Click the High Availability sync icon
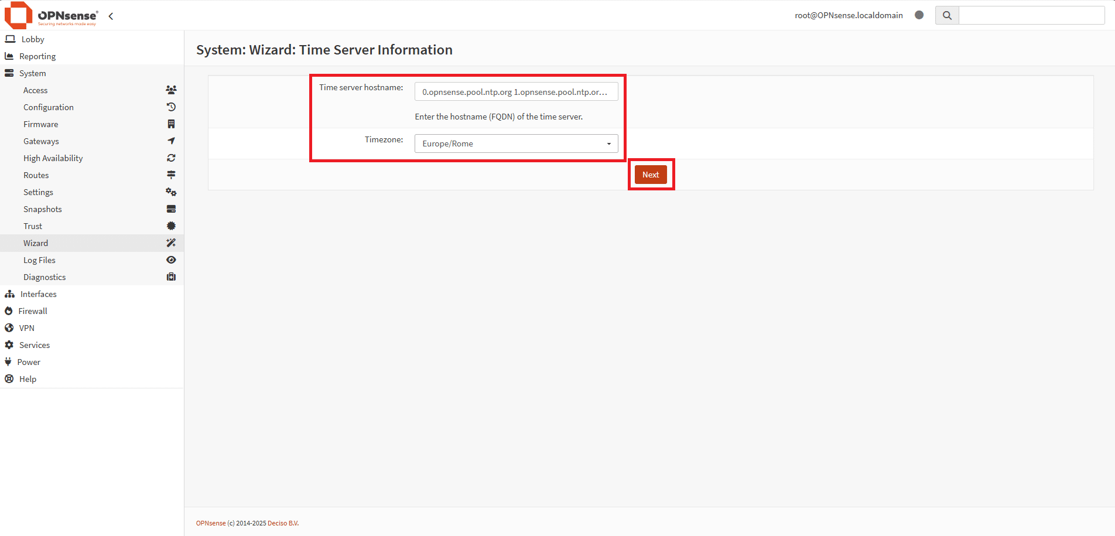Screen dimensions: 1115x536 171,158
